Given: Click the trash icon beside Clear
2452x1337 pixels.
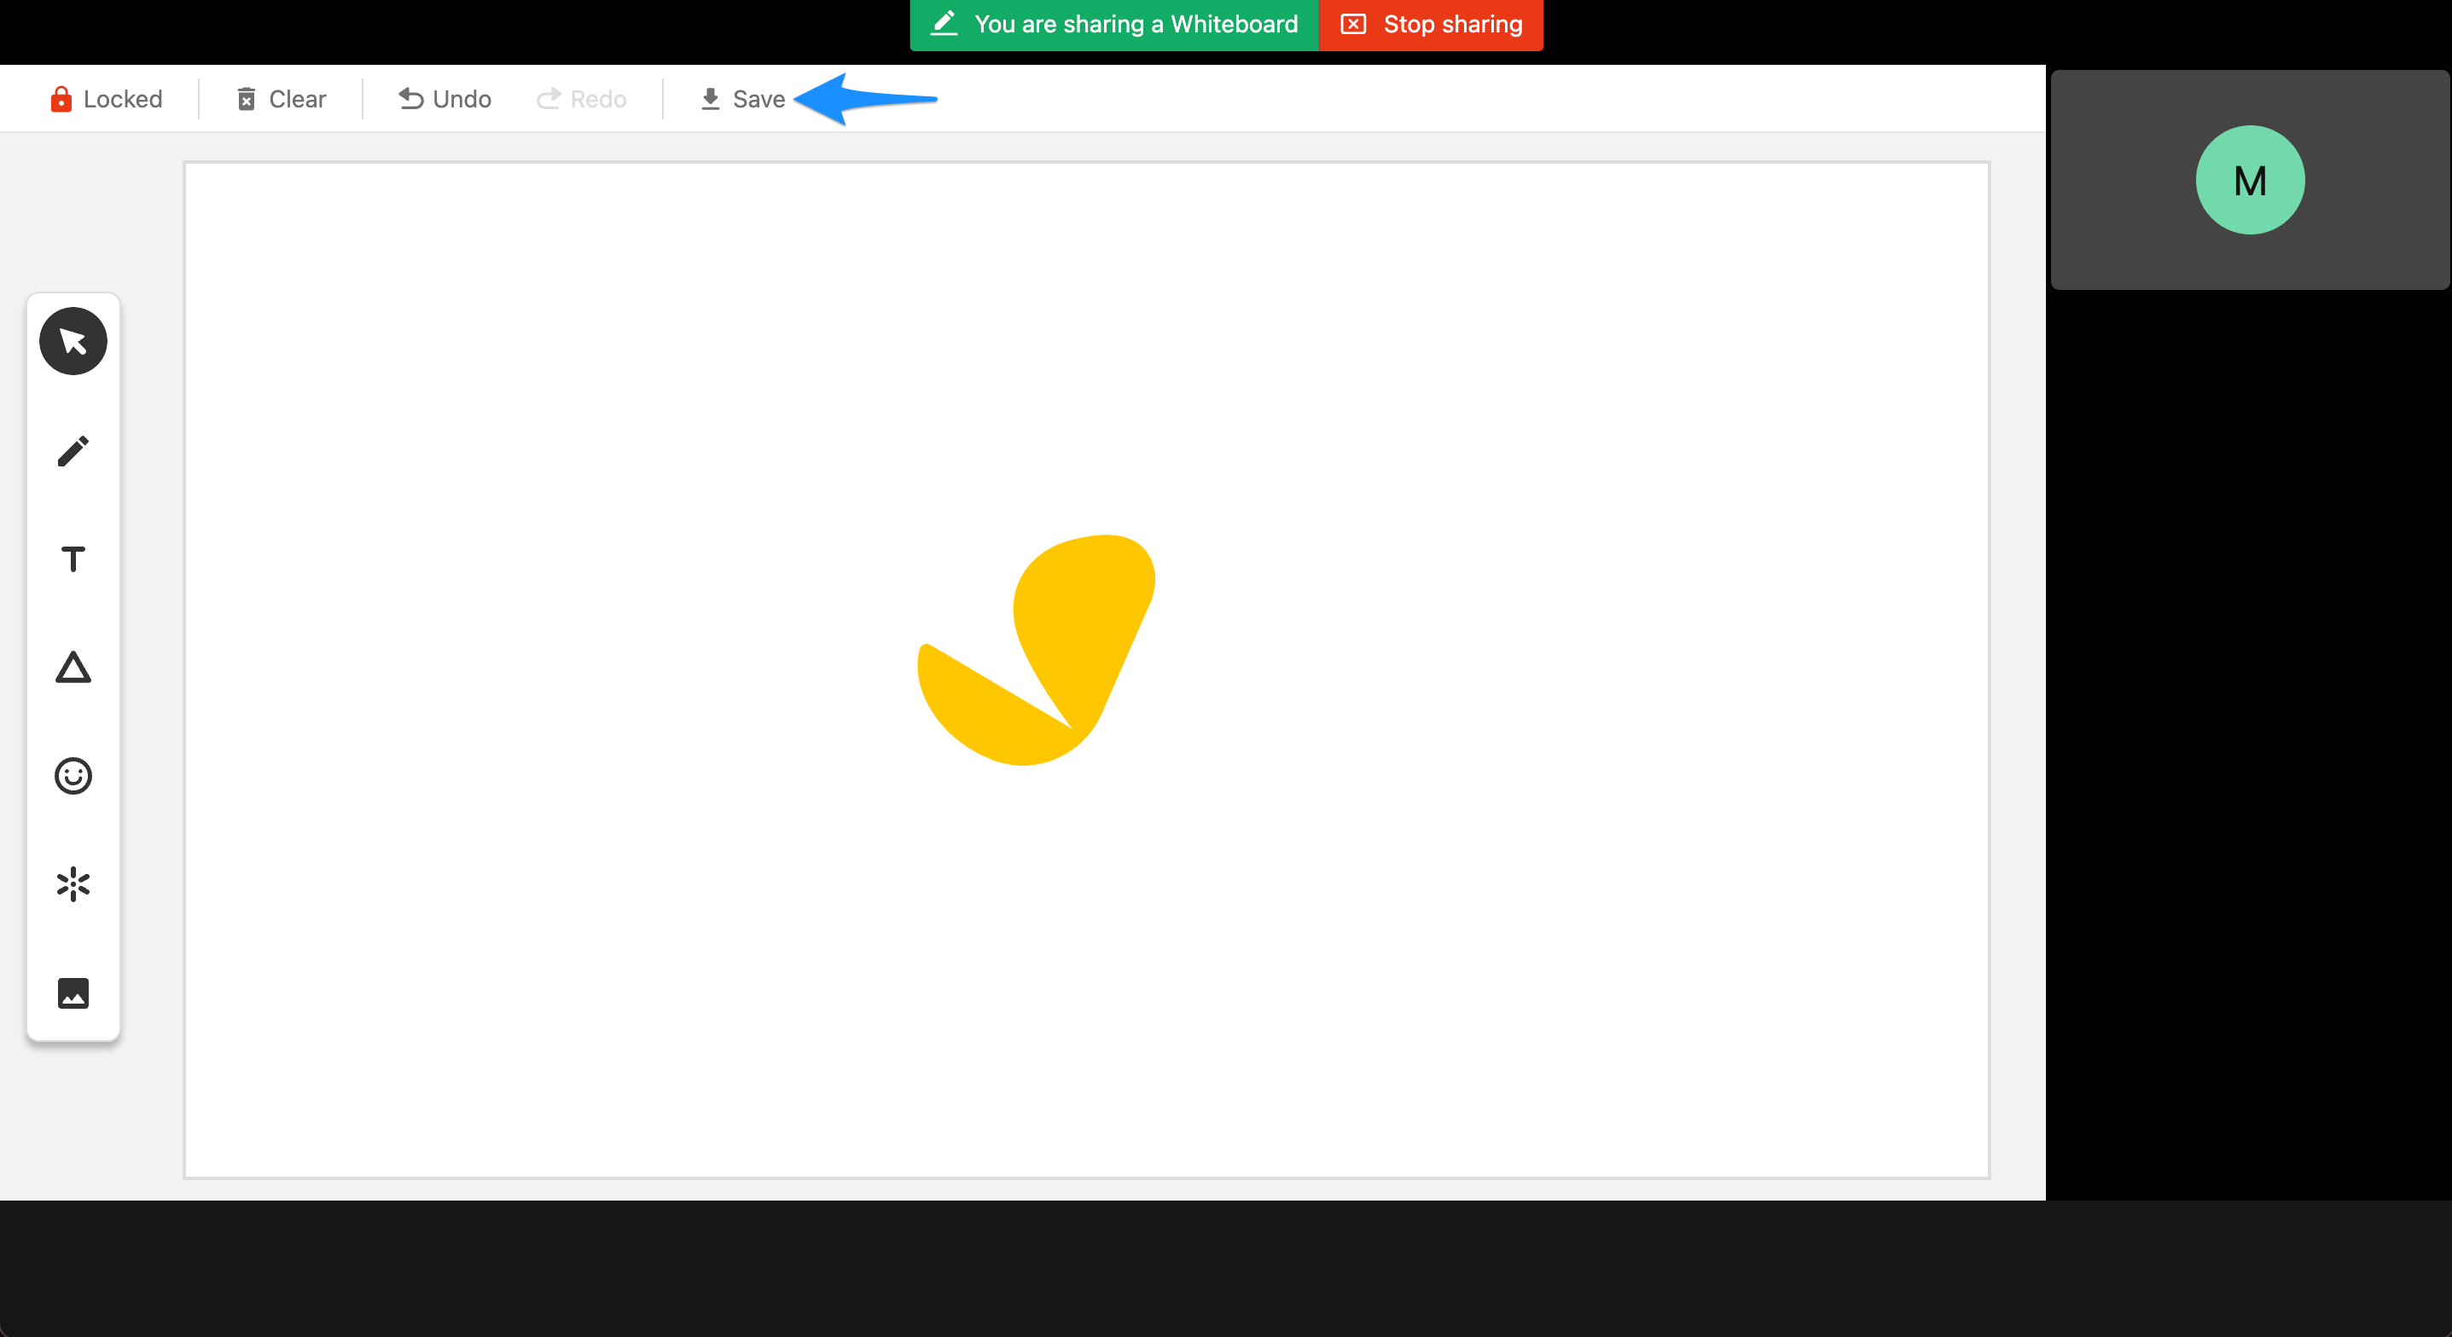Looking at the screenshot, I should [x=247, y=98].
